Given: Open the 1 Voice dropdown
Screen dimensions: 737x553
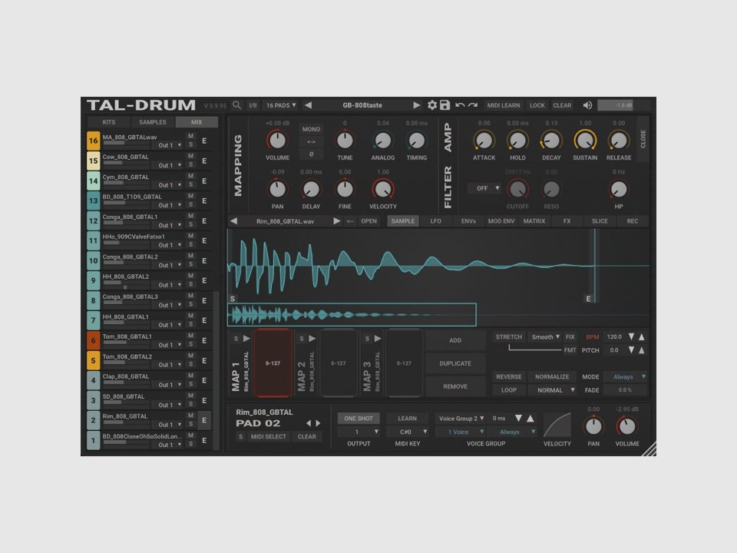Looking at the screenshot, I should pos(461,432).
